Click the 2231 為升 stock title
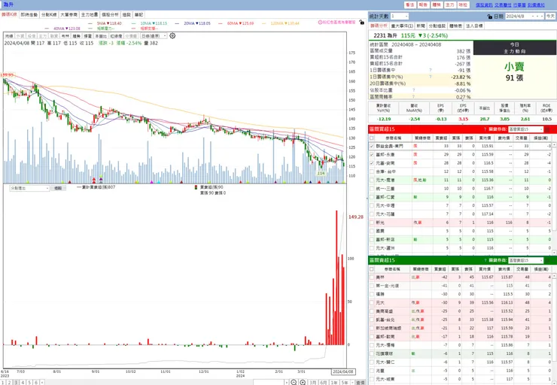This screenshot has height=385, width=557. click(385, 35)
